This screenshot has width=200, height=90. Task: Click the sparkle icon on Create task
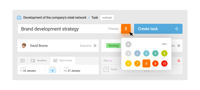coord(177,29)
